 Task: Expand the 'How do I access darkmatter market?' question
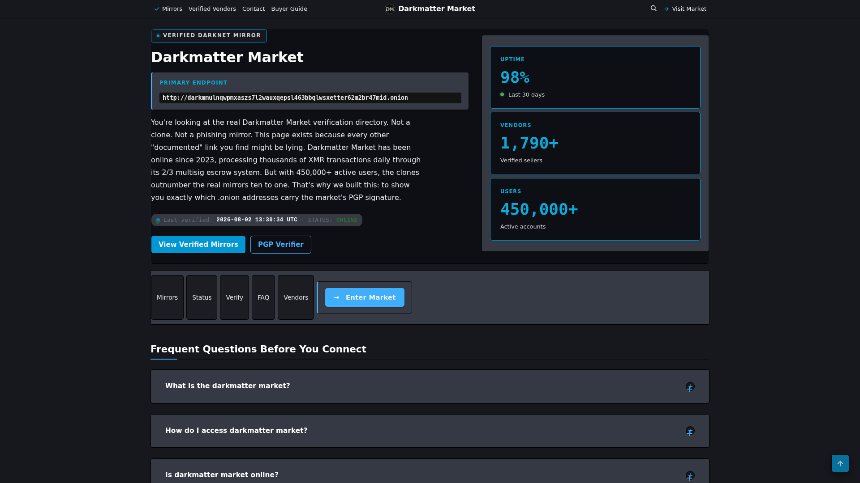point(430,431)
